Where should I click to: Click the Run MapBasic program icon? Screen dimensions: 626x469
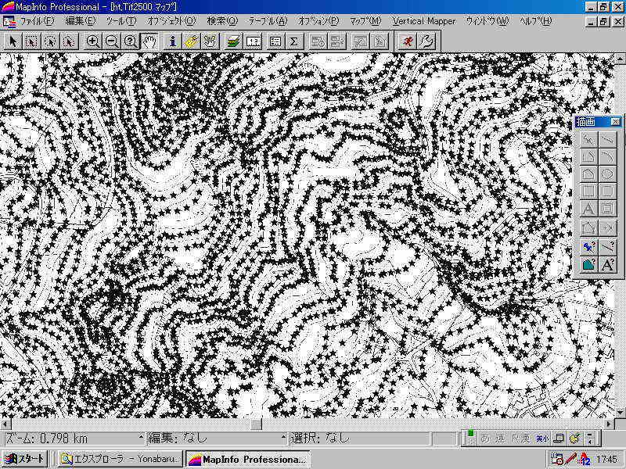[407, 41]
